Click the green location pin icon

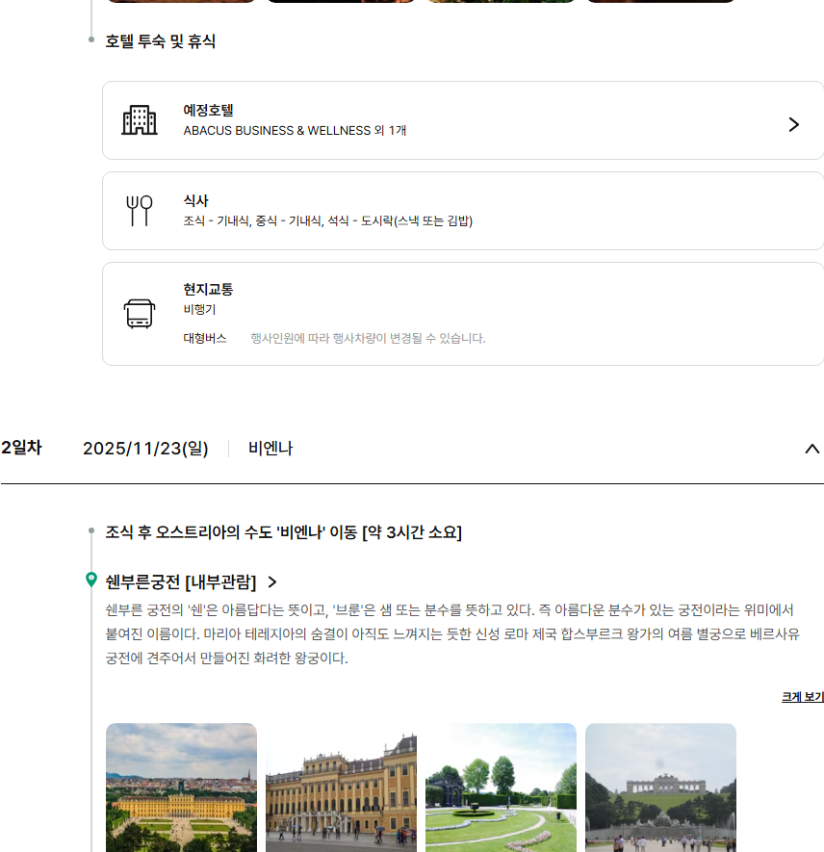coord(91,580)
